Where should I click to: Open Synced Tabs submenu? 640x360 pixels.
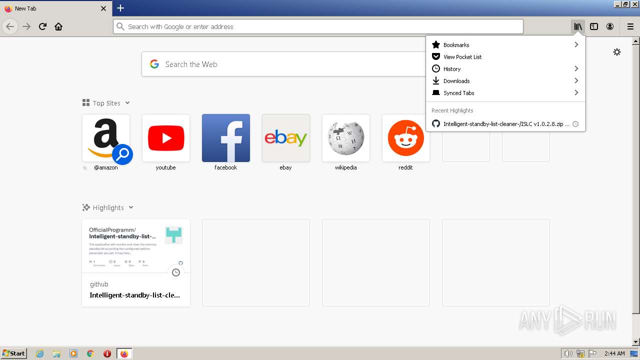coord(505,92)
